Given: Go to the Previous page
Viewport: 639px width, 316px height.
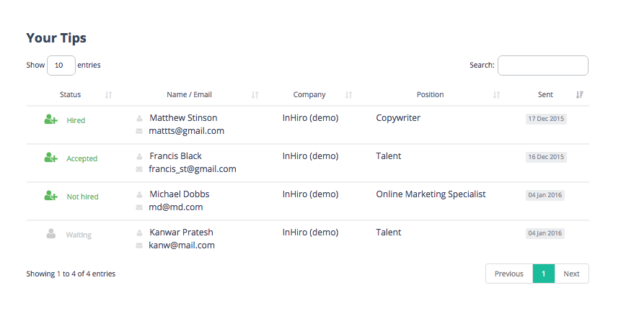Looking at the screenshot, I should (509, 274).
